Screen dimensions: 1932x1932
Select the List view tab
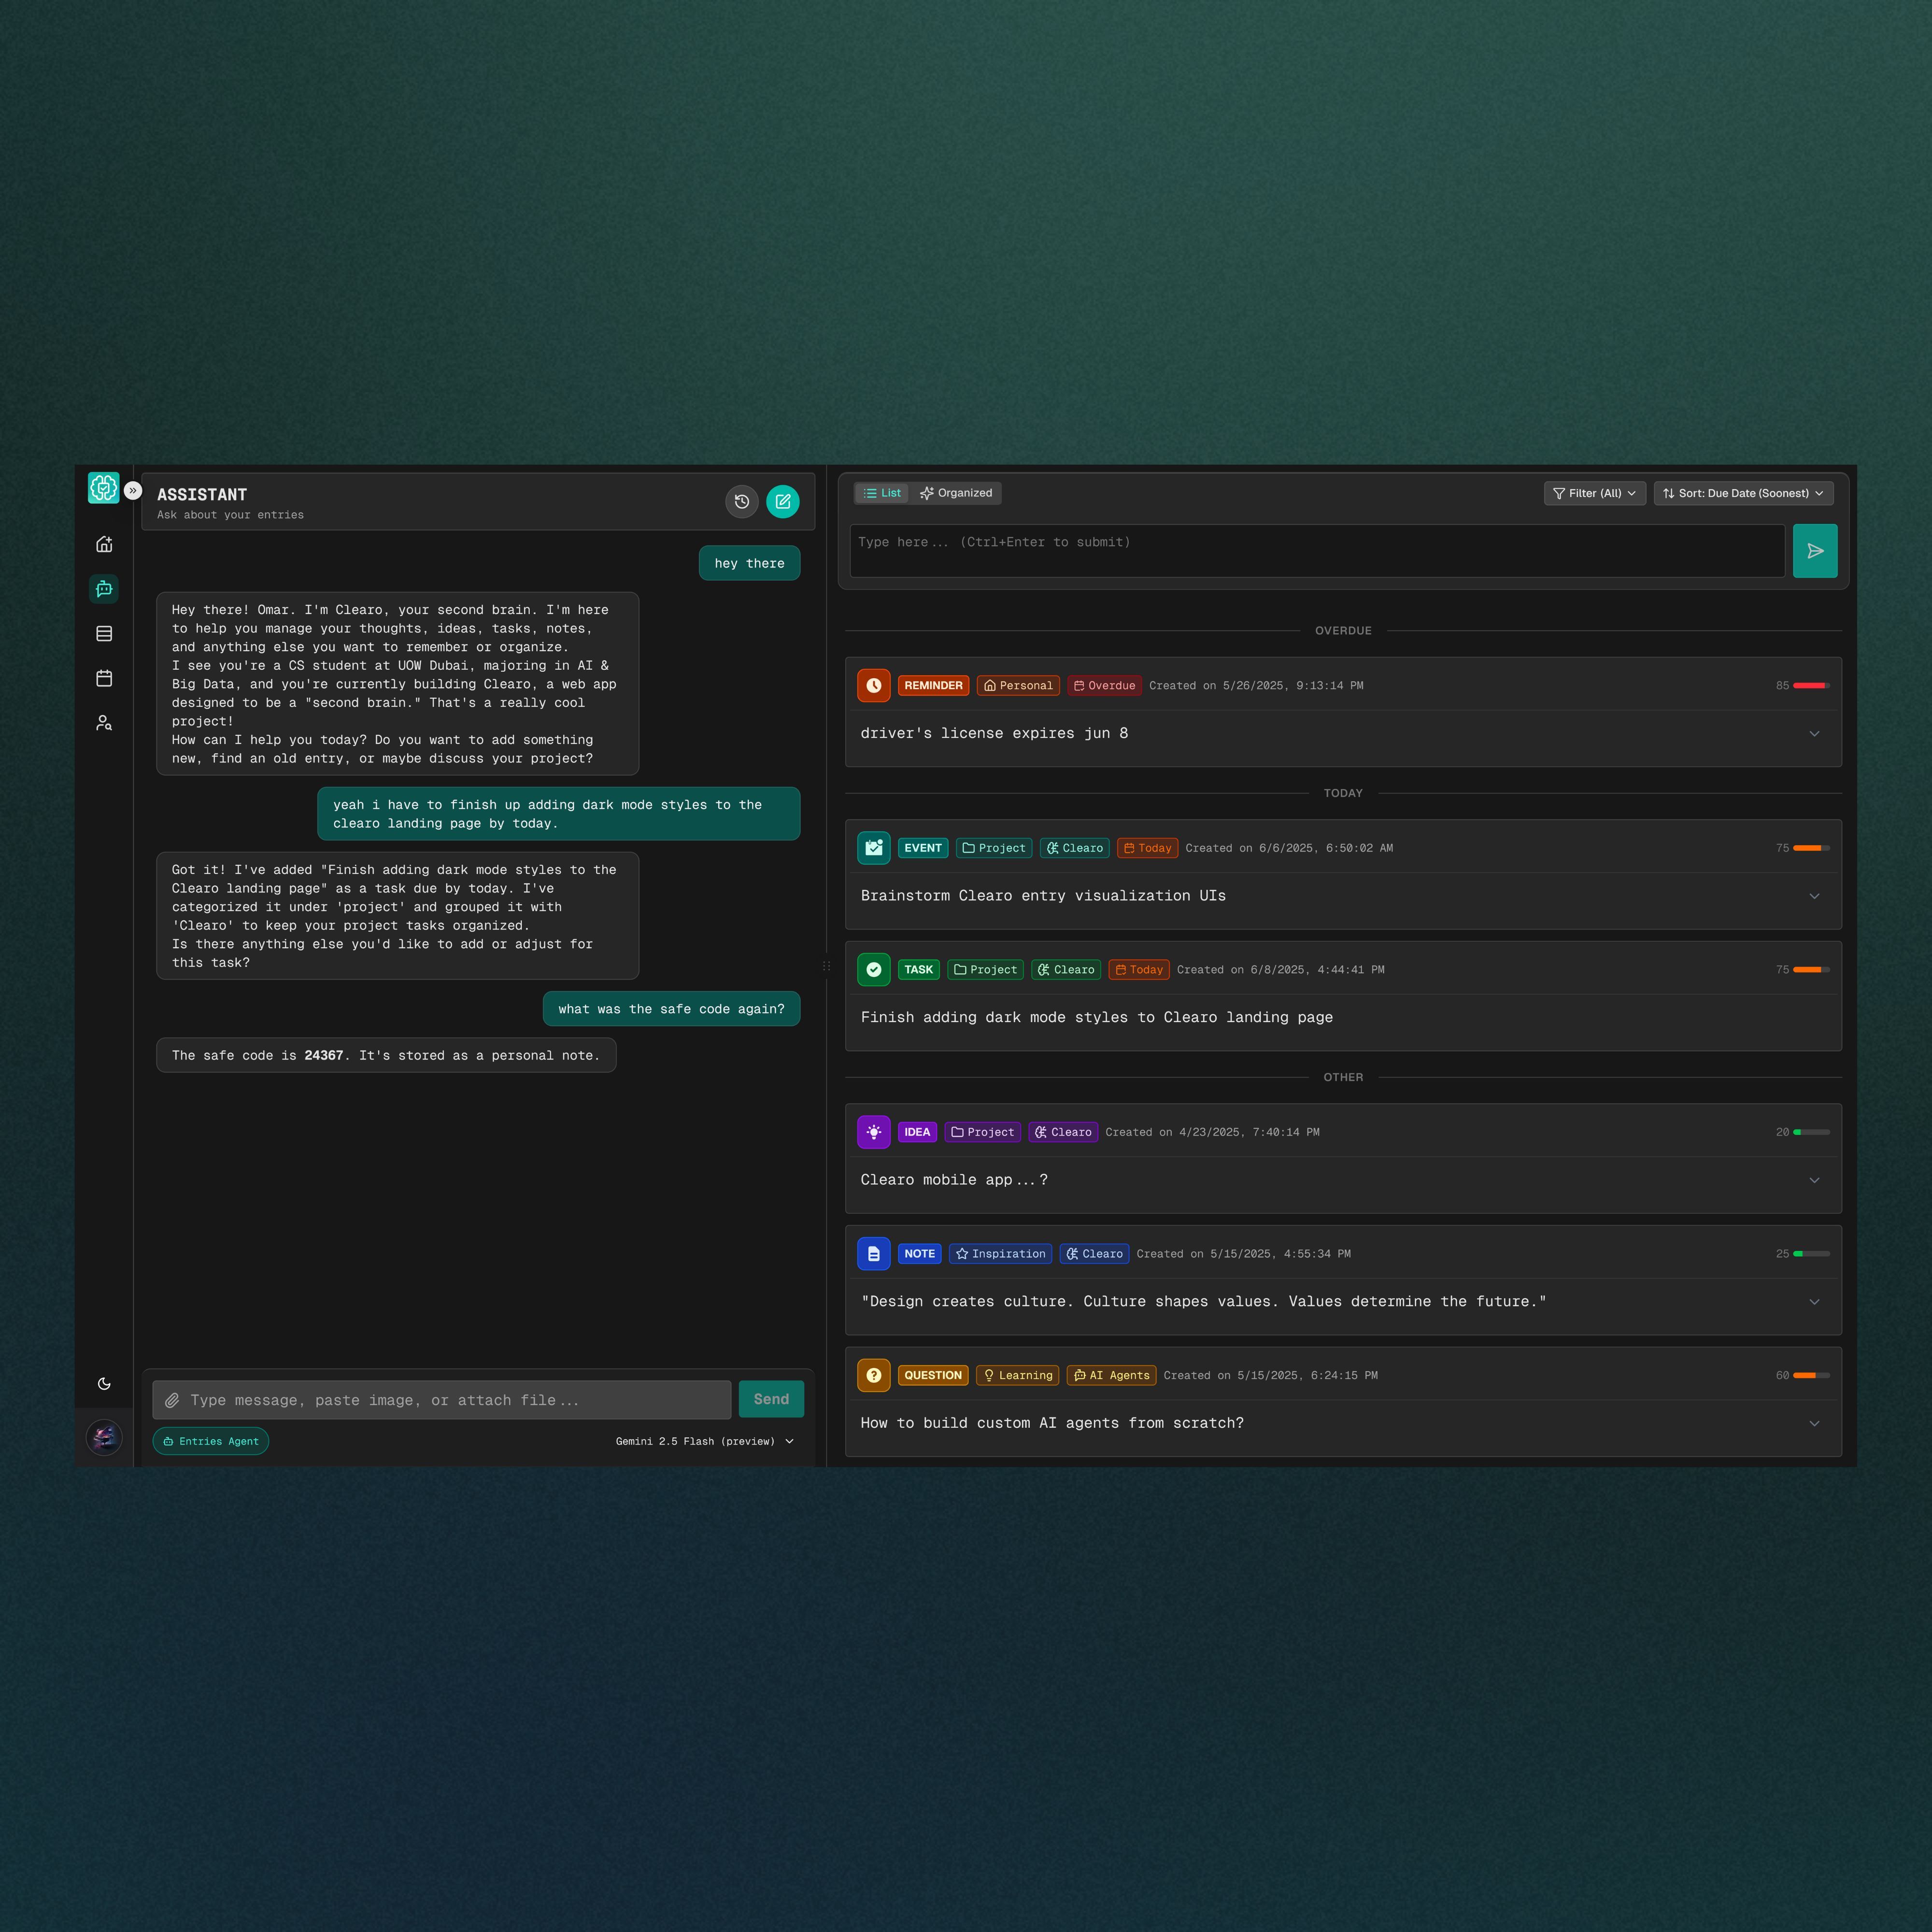click(881, 492)
